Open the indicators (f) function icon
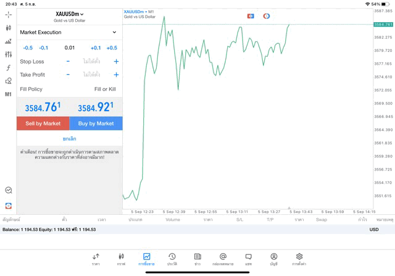This screenshot has height=276, width=395. [9, 68]
